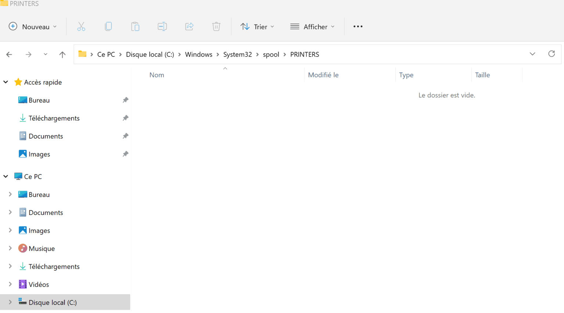Screen dimensions: 564x313
Task: Open chevron after Windows breadcrumb
Action: (x=218, y=54)
